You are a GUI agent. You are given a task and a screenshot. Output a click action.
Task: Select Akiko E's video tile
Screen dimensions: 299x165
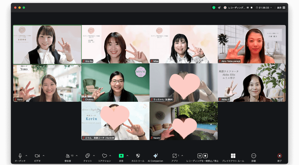click(251, 83)
